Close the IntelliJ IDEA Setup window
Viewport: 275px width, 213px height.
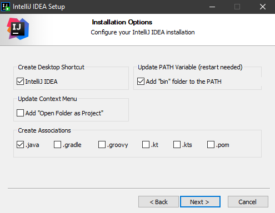click(263, 7)
